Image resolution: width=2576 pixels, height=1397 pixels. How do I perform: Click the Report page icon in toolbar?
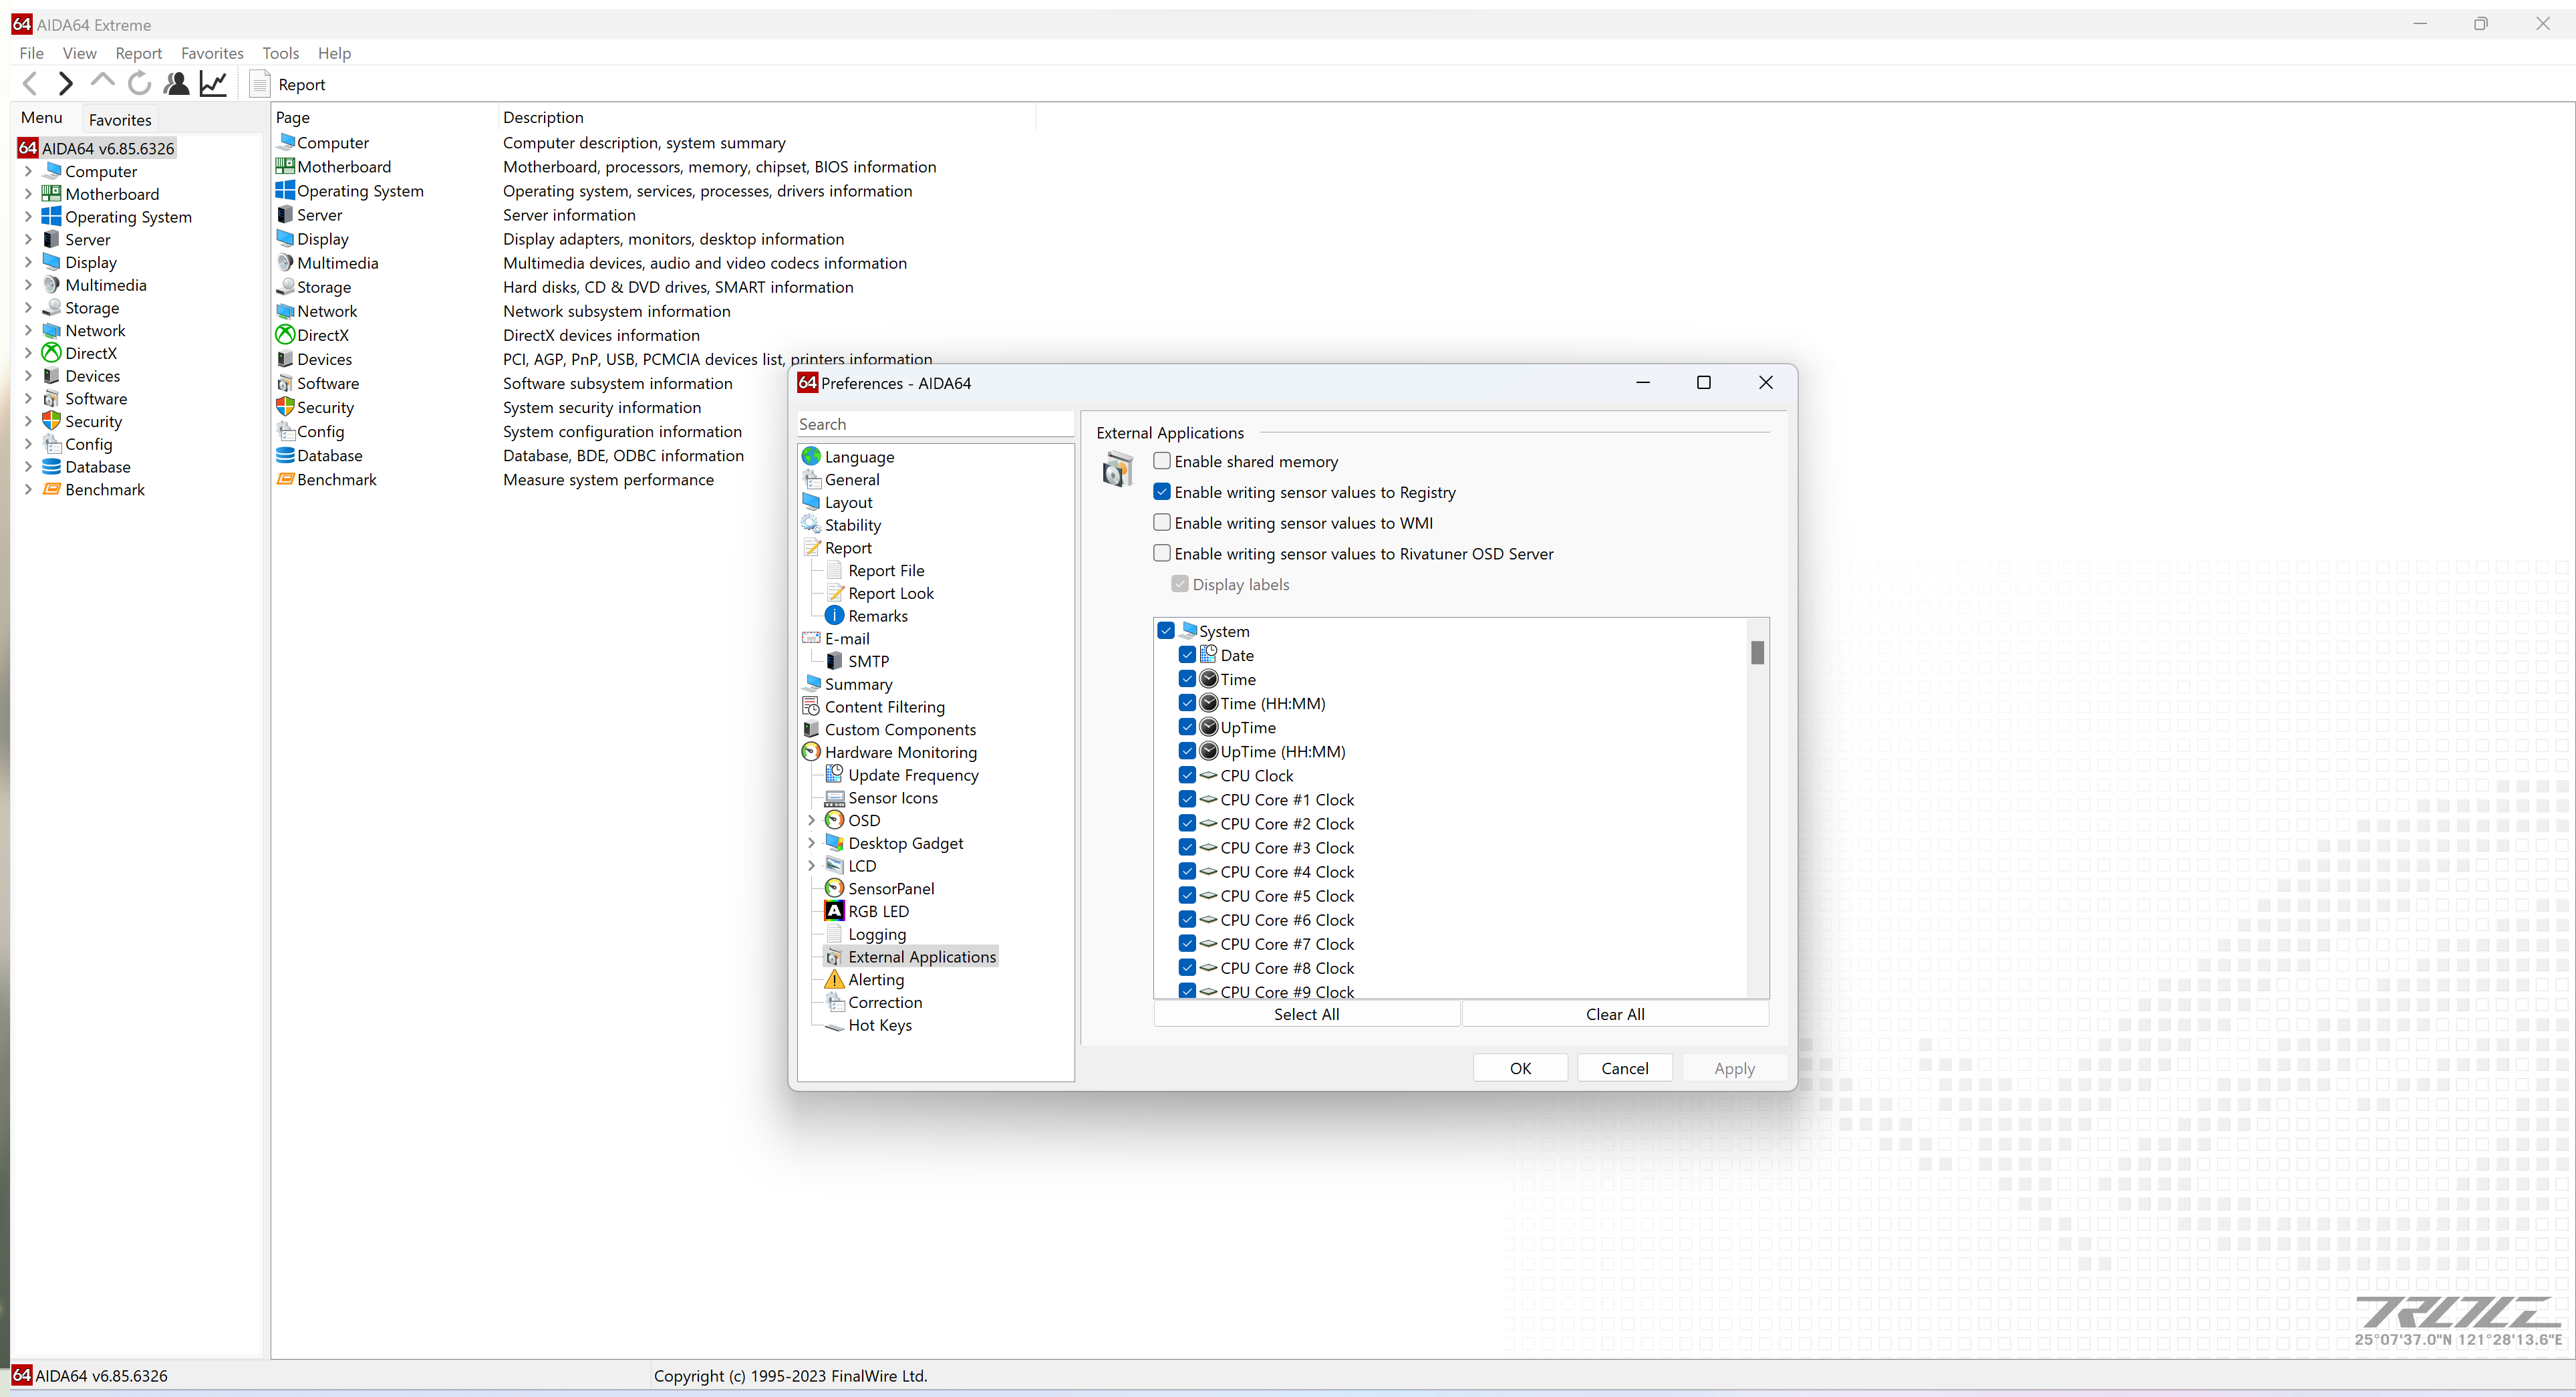pos(260,84)
